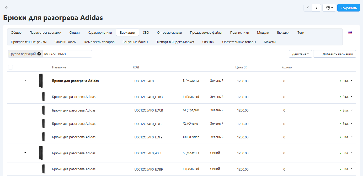Open the Макеты tab
The width and height of the screenshot is (363, 176).
pos(270,42)
